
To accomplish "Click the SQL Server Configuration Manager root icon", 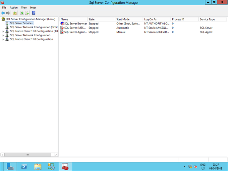I will click(3, 19).
